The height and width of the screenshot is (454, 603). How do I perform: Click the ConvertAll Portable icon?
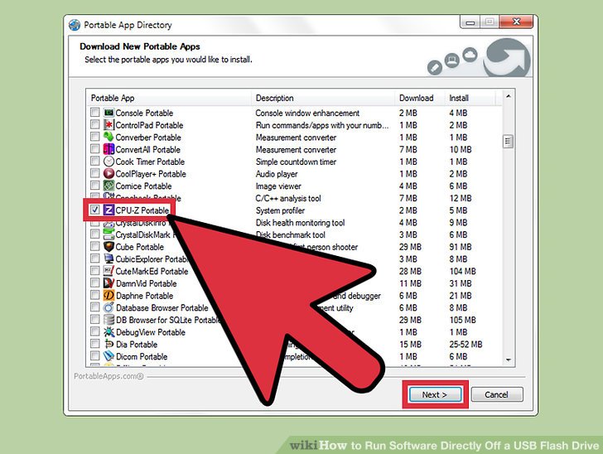[x=109, y=149]
